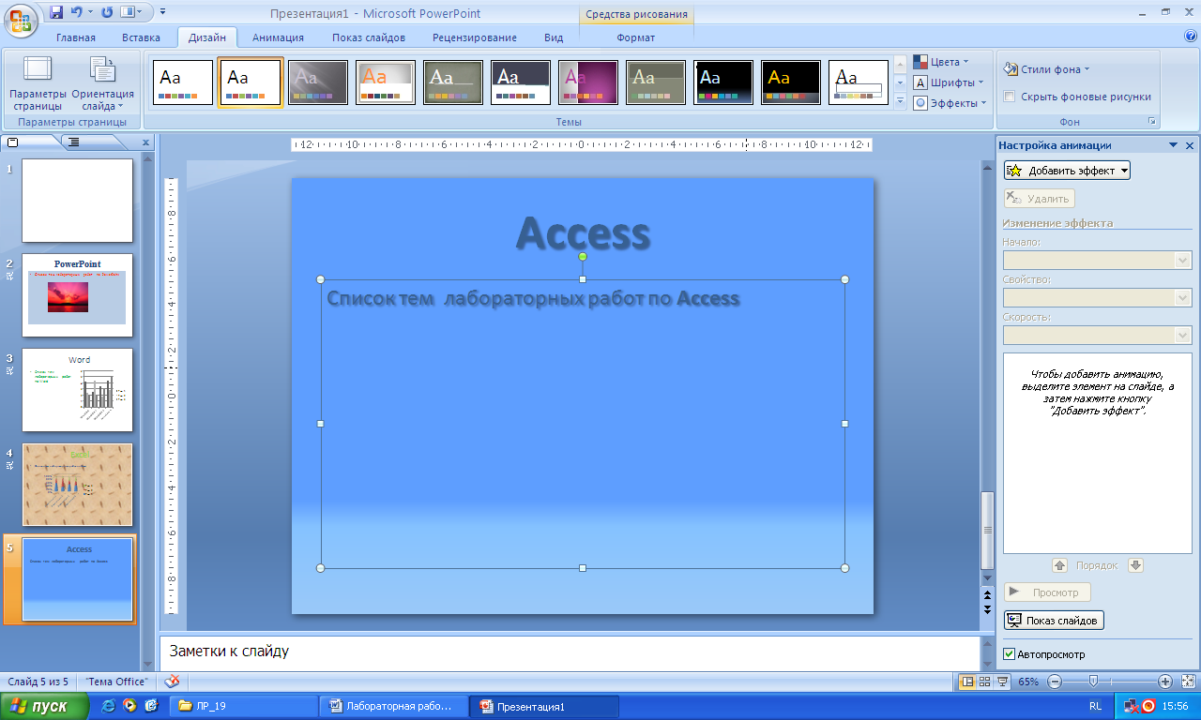Open the Цвета theme colors menu
Image resolution: width=1201 pixels, height=720 pixels.
click(x=941, y=62)
